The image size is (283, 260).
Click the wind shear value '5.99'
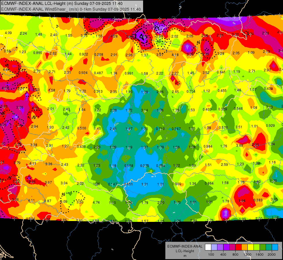click(206, 54)
